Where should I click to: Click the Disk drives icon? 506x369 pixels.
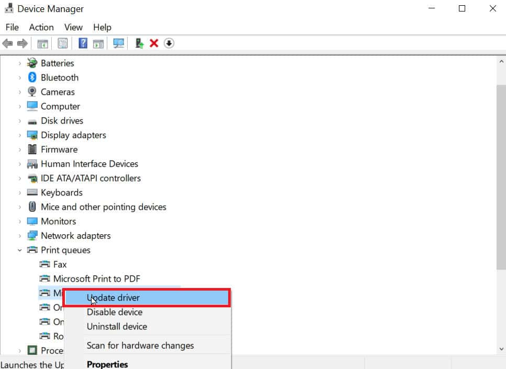point(32,121)
